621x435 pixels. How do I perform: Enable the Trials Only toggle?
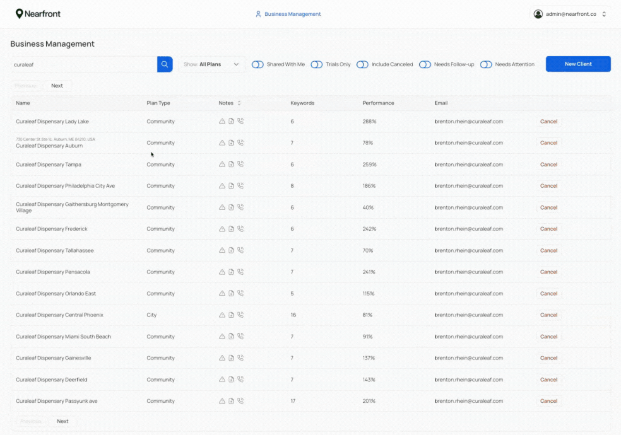click(317, 64)
